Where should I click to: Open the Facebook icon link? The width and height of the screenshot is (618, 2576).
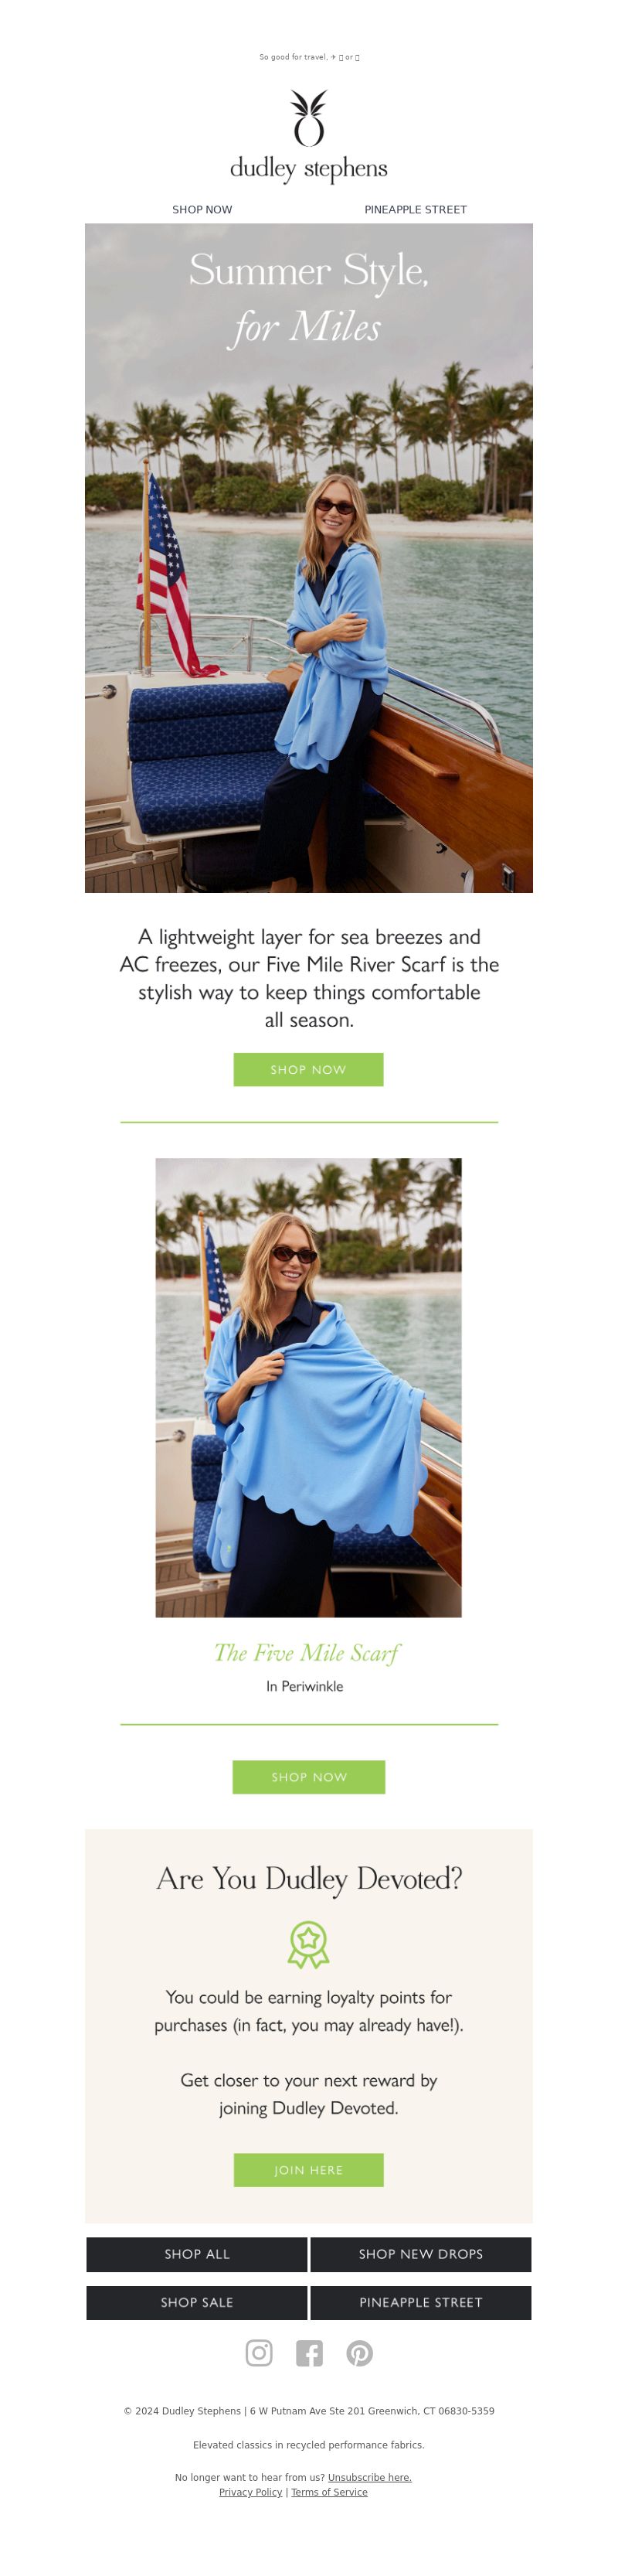pos(309,2353)
